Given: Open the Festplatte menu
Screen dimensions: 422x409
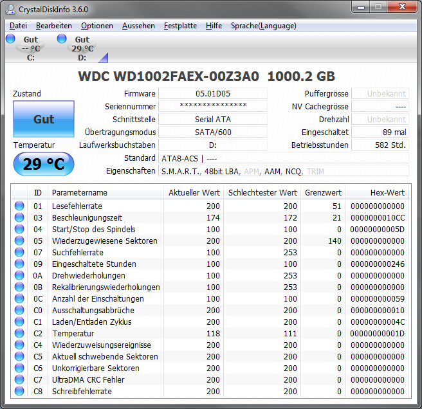Looking at the screenshot, I should [180, 26].
